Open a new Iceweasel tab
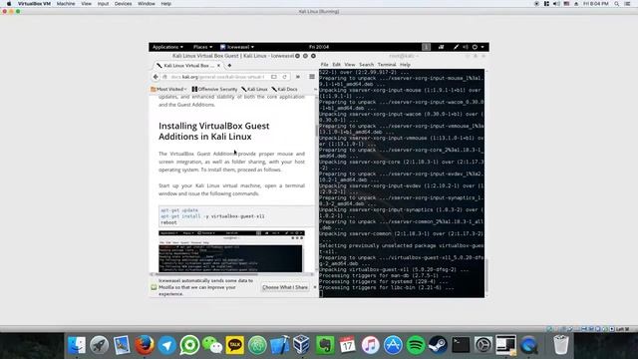The width and height of the screenshot is (638, 359). [229, 66]
